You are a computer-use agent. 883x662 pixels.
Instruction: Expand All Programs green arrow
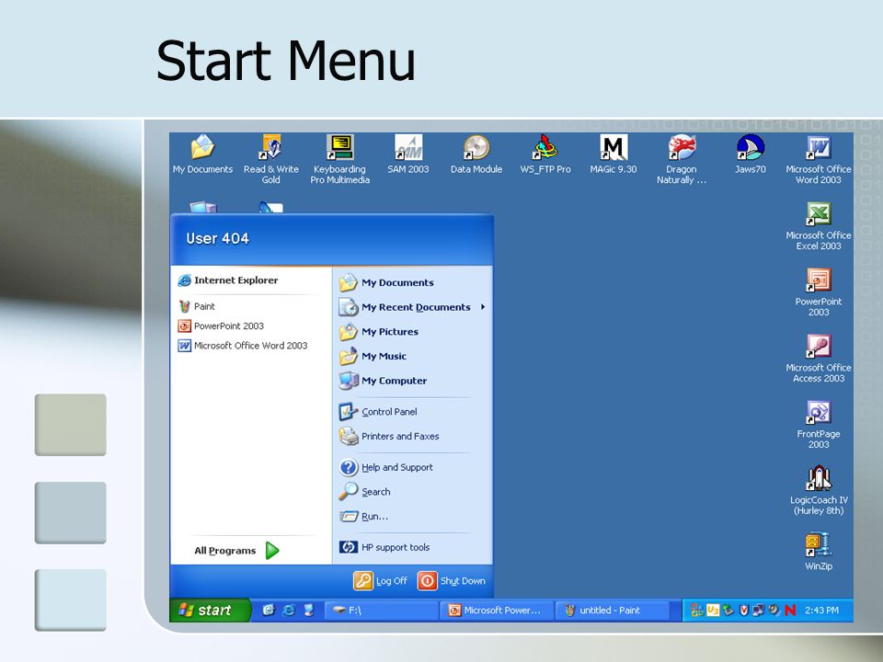(x=272, y=551)
